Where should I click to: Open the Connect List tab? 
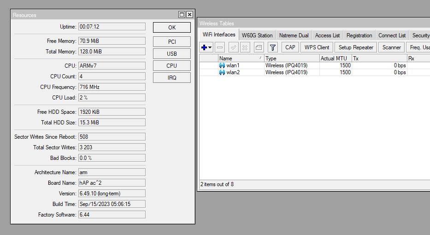[x=392, y=35]
